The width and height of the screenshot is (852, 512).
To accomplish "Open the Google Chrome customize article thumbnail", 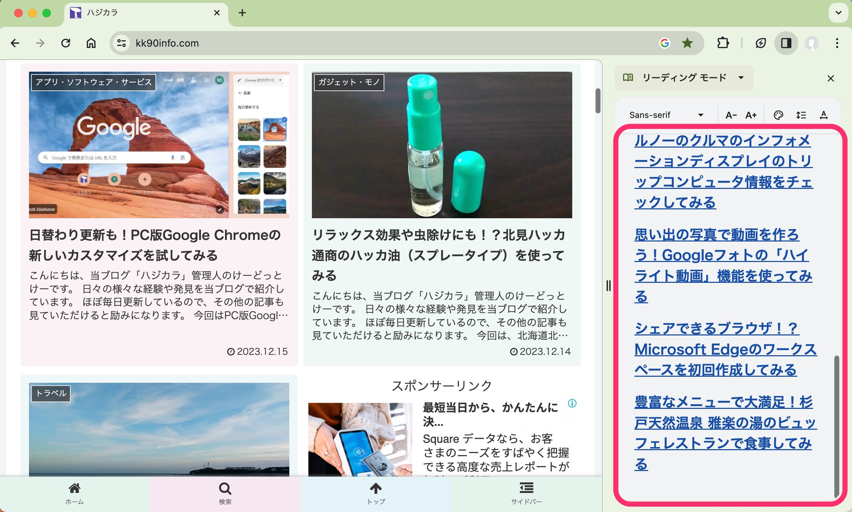I will tap(159, 145).
